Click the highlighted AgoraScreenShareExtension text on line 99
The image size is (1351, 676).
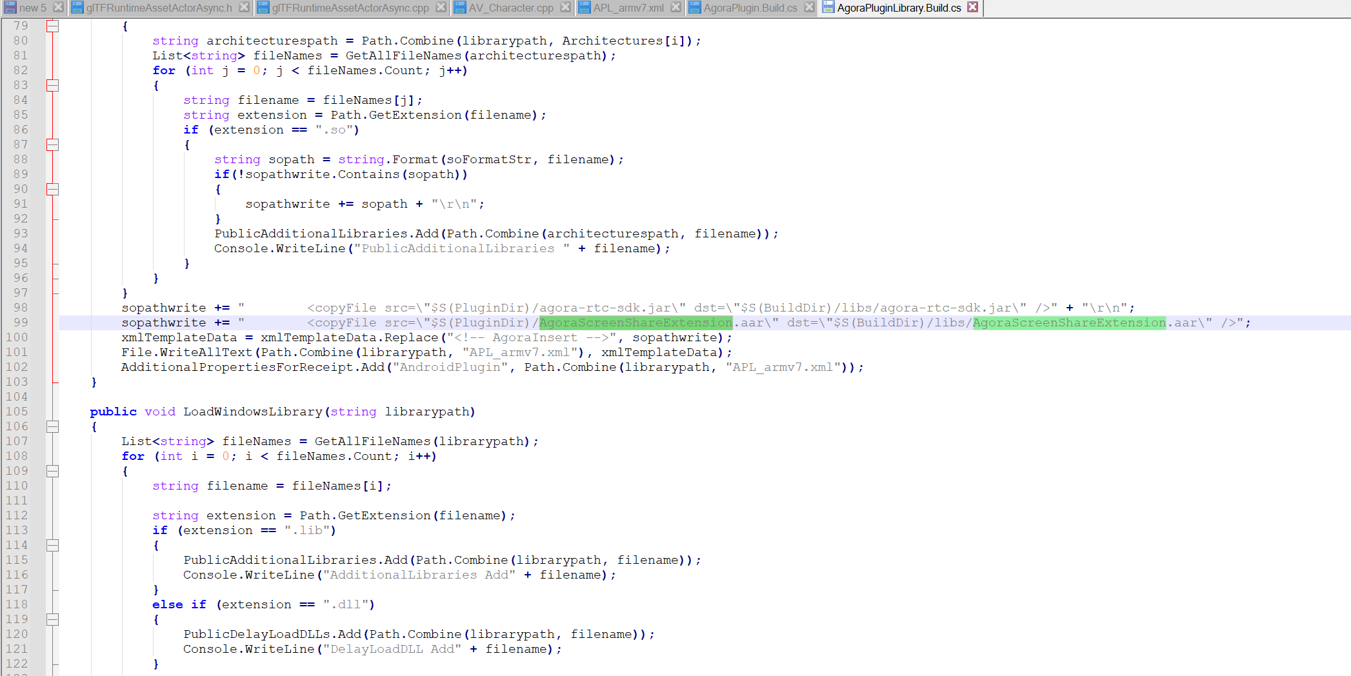coord(635,323)
